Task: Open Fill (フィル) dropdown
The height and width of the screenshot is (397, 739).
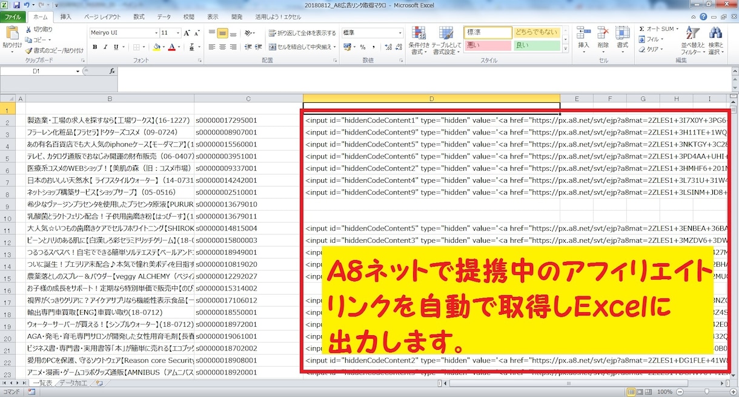Action: [651, 39]
